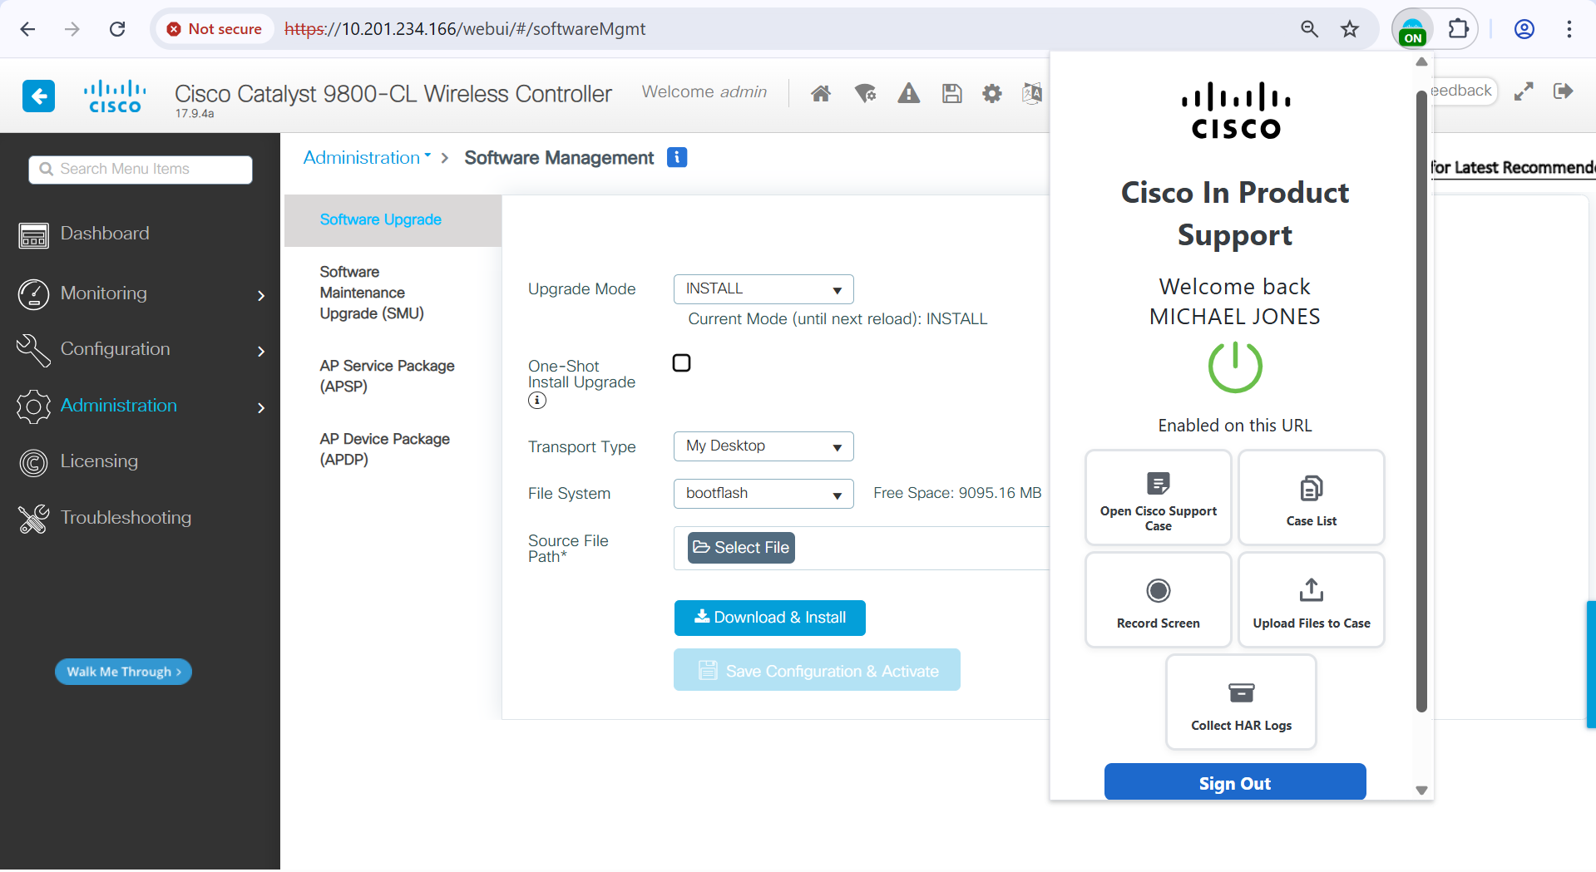Click Upload Files to Case tile
Viewport: 1596px width, 872px height.
pos(1311,600)
